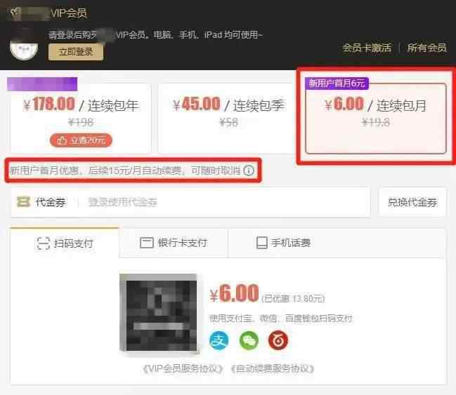Select the ¥178.00 yearly subscription plan

click(x=81, y=118)
